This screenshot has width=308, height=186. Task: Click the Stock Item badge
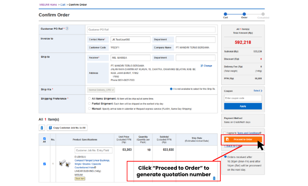[x=80, y=179]
